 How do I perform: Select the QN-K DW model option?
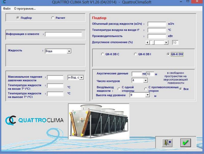pyautogui.click(x=168, y=54)
